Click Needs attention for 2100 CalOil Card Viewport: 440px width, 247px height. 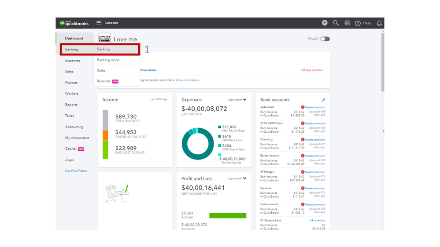(x=315, y=123)
